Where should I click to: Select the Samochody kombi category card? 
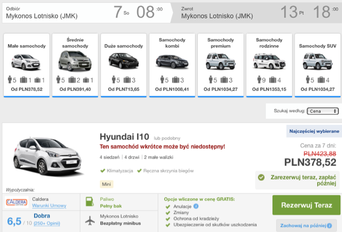pyautogui.click(x=172, y=65)
